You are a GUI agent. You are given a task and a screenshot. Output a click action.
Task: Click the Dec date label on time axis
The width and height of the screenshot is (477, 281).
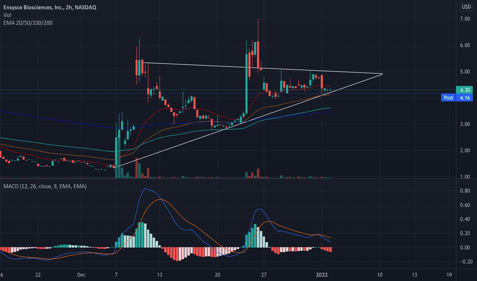(x=81, y=275)
